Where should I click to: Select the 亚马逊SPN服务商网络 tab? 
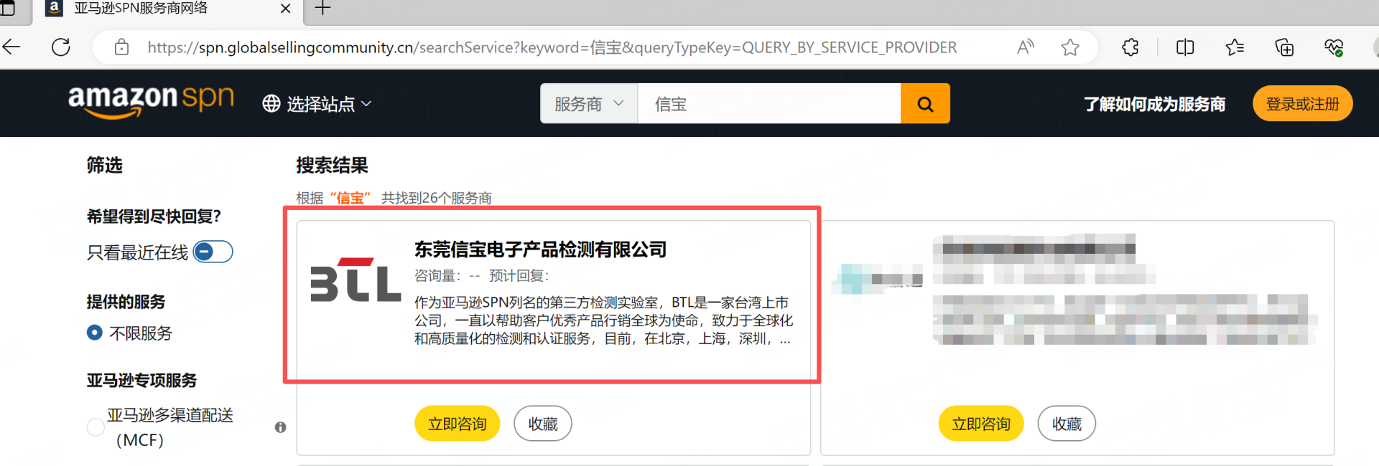tap(167, 10)
